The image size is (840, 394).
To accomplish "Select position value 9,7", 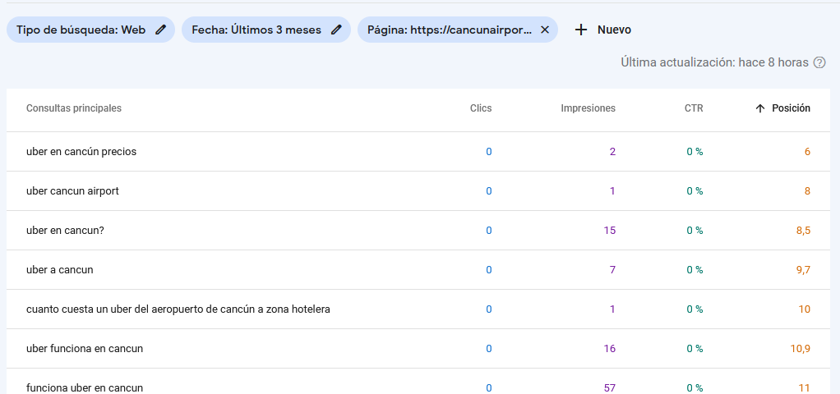I will (803, 270).
